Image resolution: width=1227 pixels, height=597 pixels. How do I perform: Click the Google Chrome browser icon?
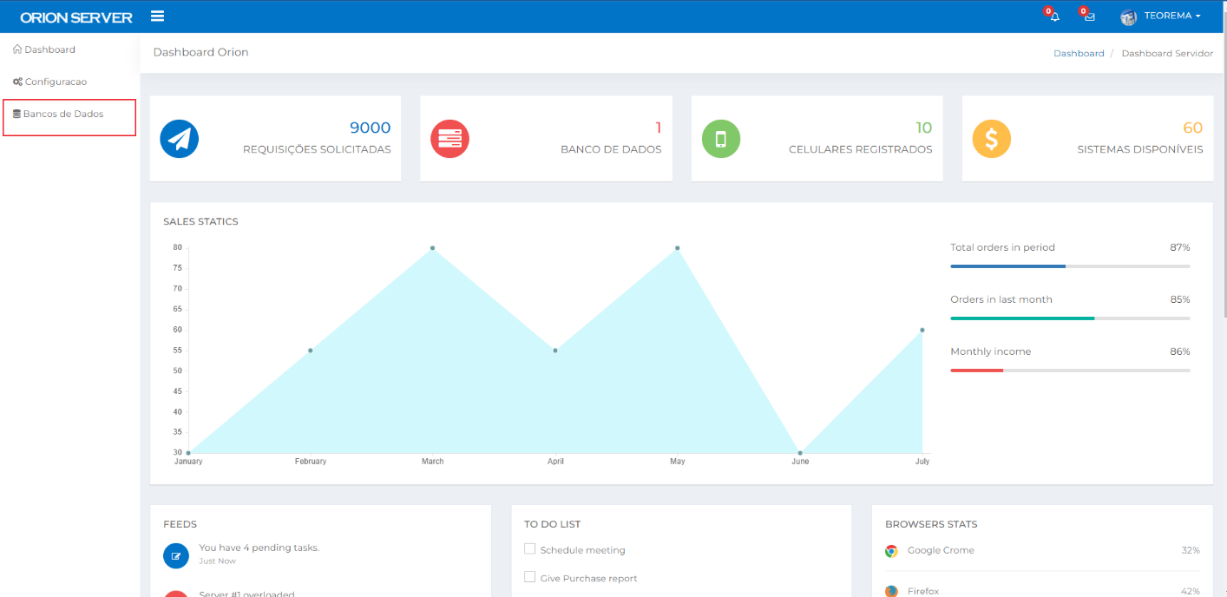point(891,551)
